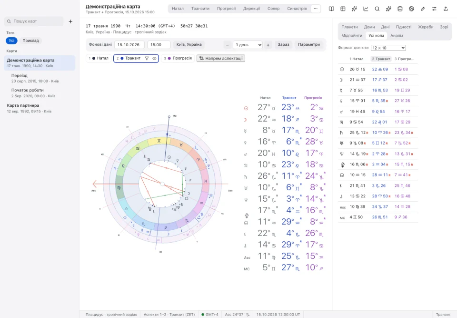Open the three-dots more tabs menu
Image resolution: width=457 pixels, height=318 pixels.
(x=316, y=9)
